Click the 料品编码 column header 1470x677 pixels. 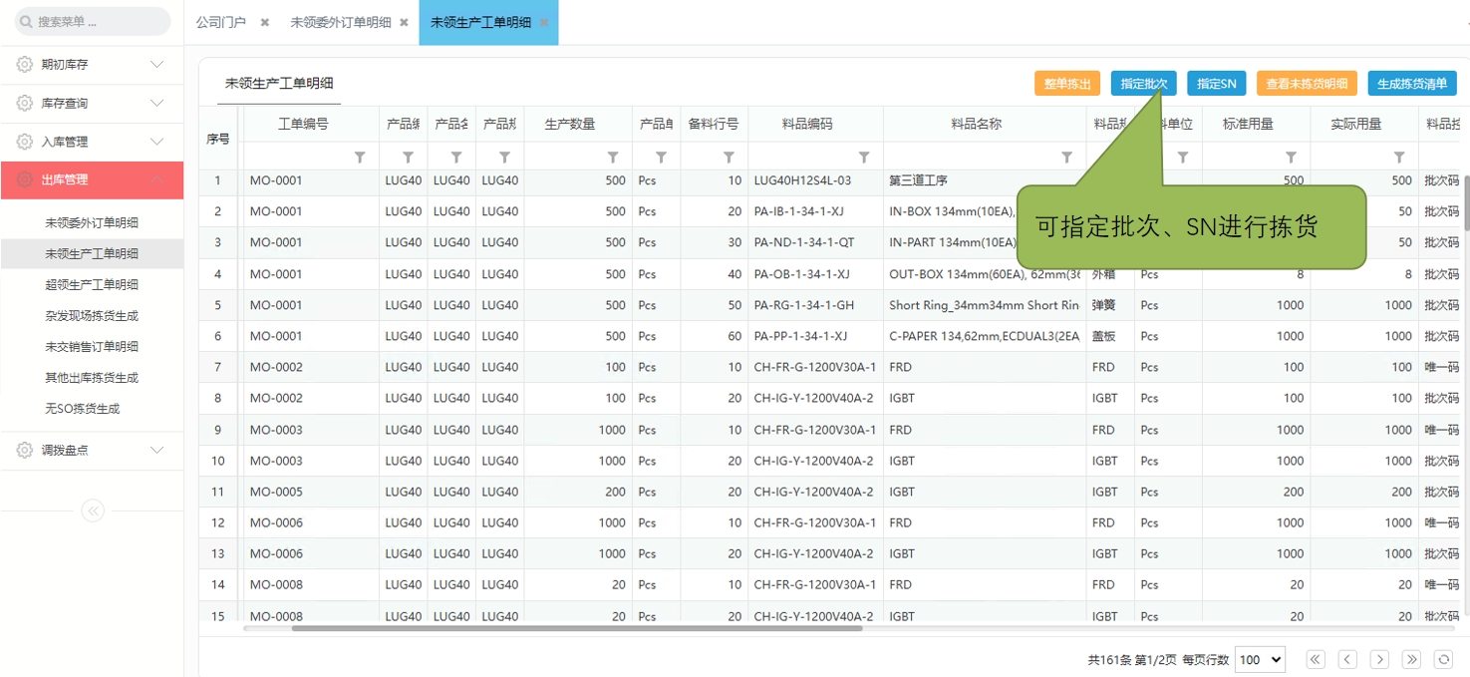(x=807, y=125)
